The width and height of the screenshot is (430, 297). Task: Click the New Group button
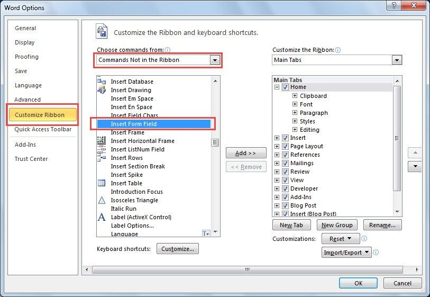click(x=337, y=225)
